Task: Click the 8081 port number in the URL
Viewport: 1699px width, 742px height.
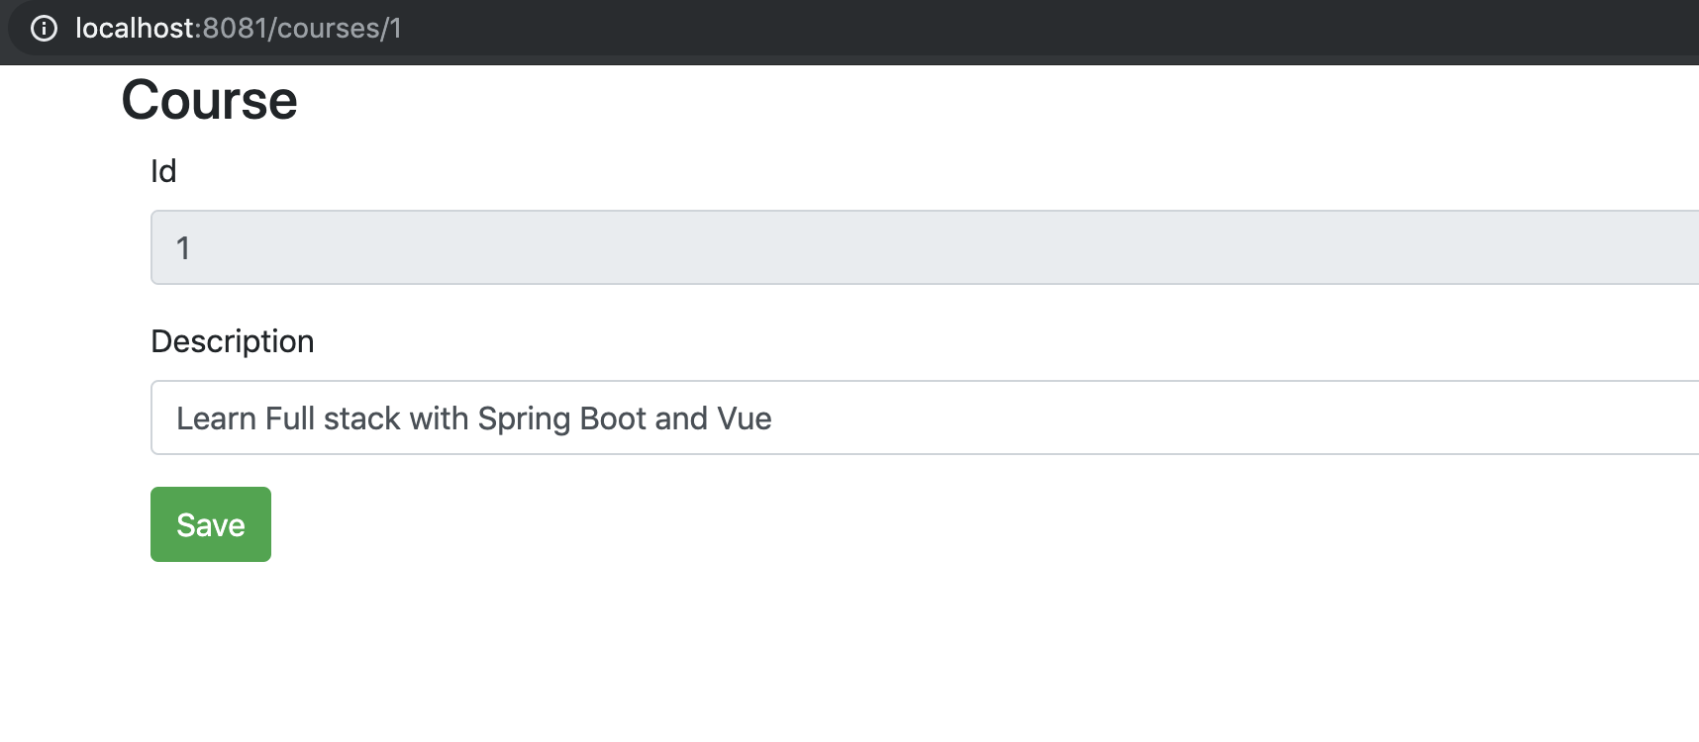Action: coord(236,28)
